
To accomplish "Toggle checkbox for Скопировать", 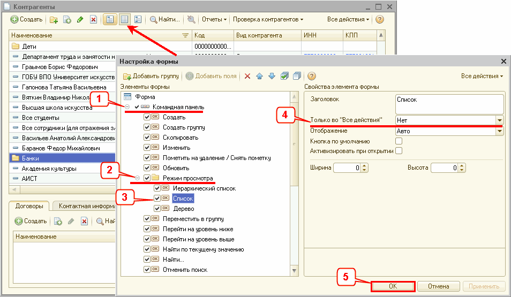I will click(147, 137).
